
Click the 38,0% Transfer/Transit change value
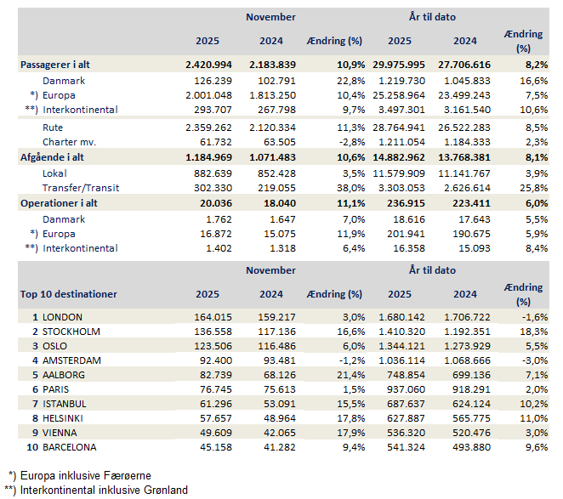point(347,187)
